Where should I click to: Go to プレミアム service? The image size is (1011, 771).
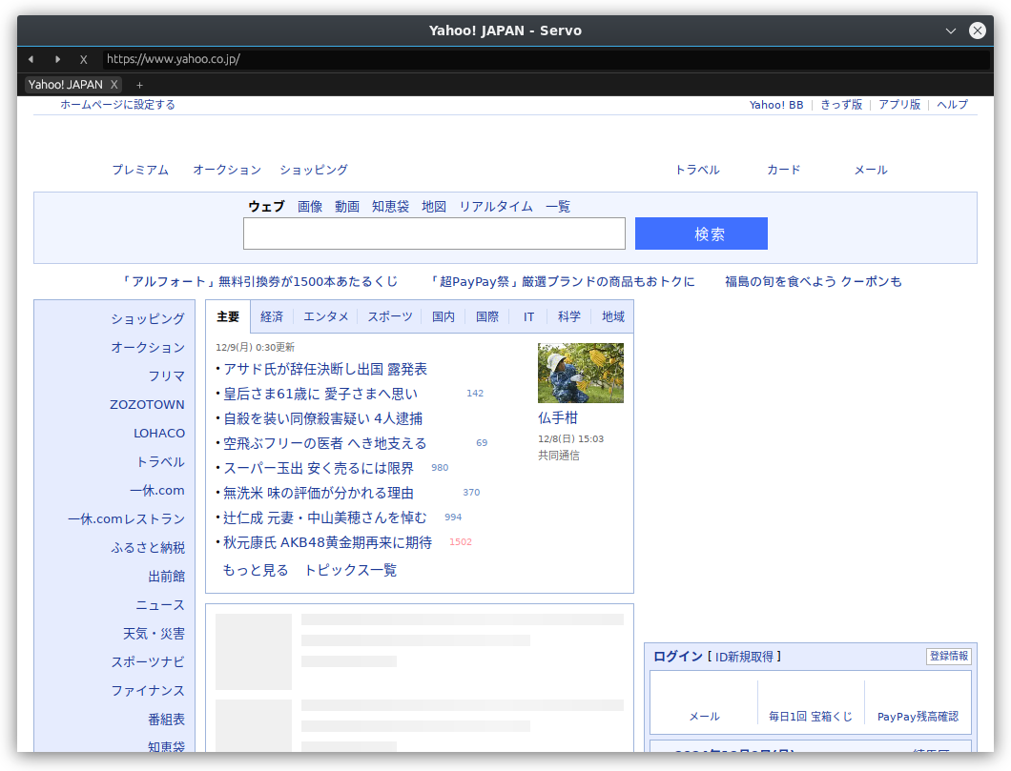click(140, 170)
